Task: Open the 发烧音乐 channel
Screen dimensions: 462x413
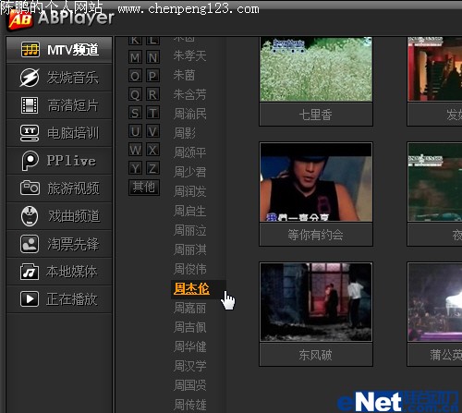Action: [x=59, y=78]
